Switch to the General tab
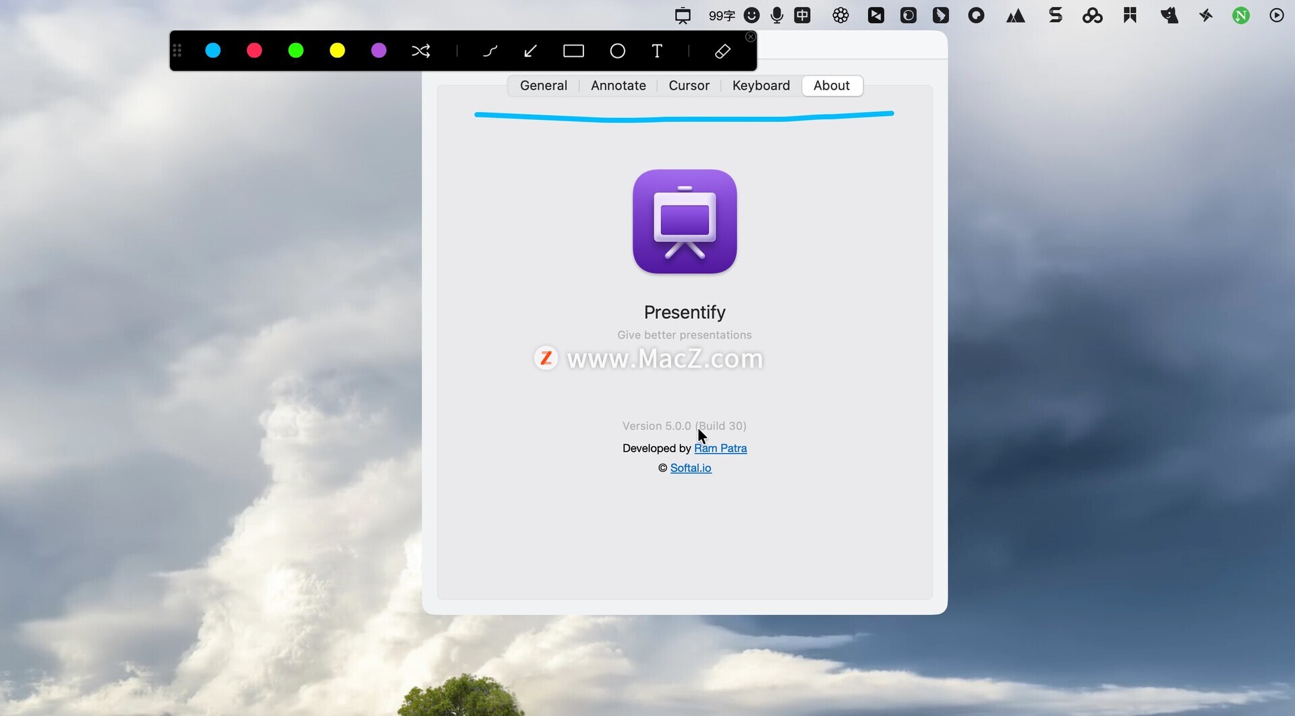The height and width of the screenshot is (716, 1295). click(543, 86)
